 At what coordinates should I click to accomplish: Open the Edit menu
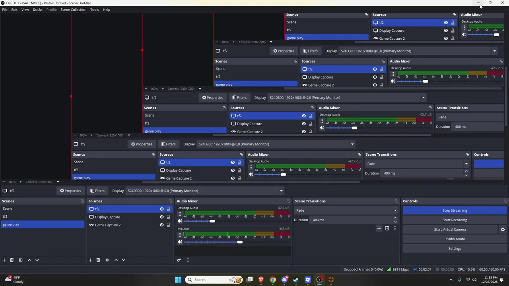click(14, 10)
